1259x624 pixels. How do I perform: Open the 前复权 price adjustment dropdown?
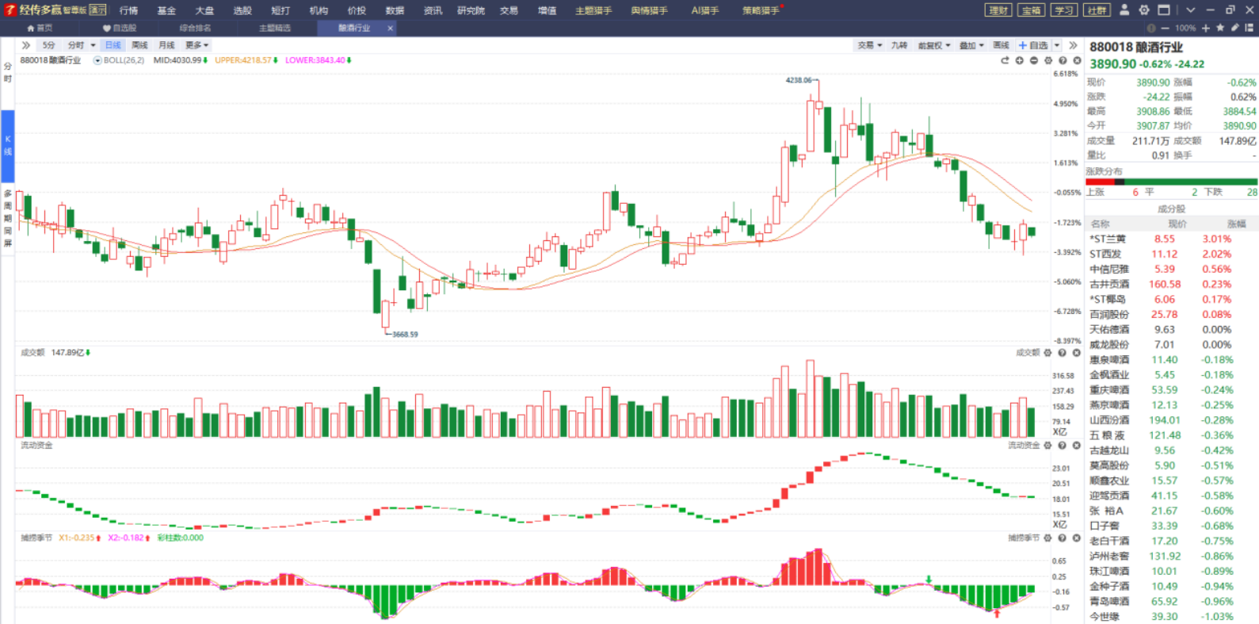(x=933, y=45)
